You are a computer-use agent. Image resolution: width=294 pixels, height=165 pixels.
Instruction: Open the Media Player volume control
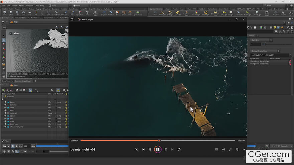224,149
